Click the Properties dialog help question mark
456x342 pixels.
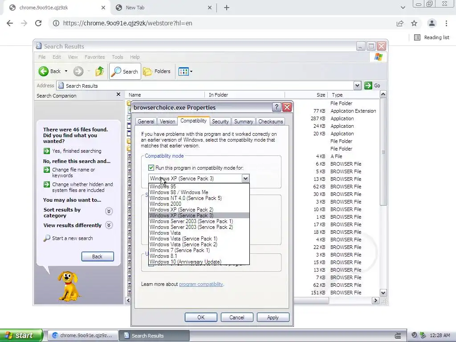pyautogui.click(x=277, y=107)
